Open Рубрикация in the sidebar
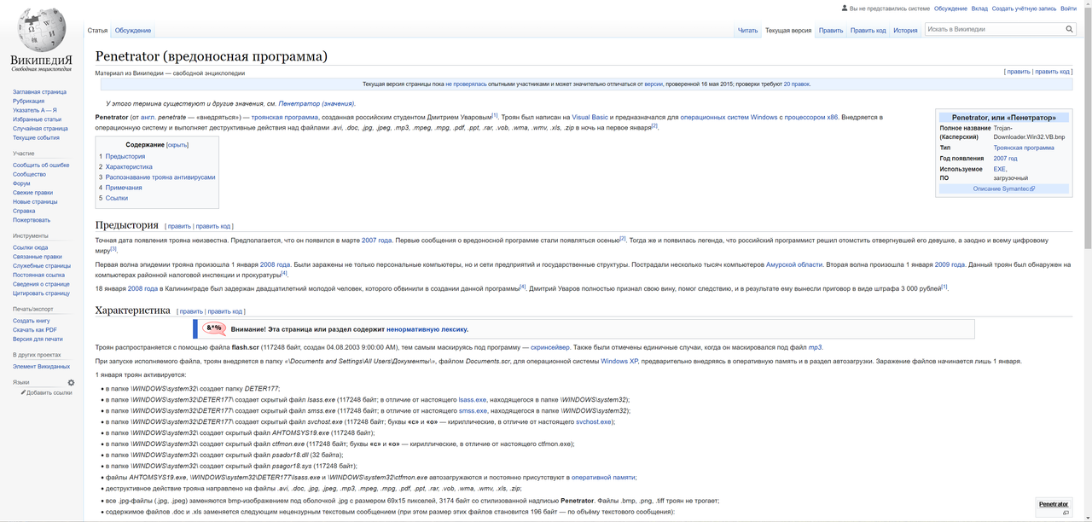Viewport: 1092px width, 522px height. (x=28, y=101)
